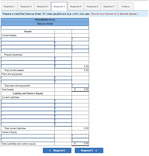149x156 pixels.
Task: Click Total current liabilities 0.00 value
Action: coord(86,128)
